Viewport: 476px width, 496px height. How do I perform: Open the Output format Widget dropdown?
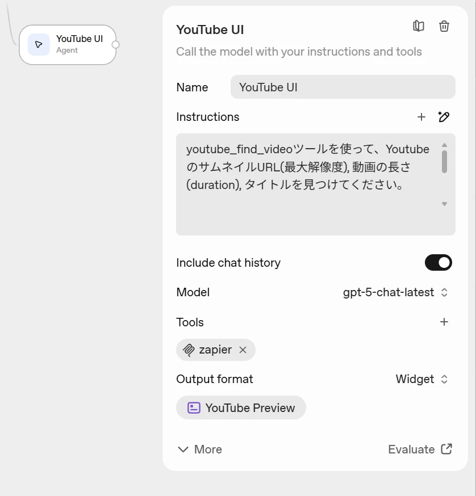(x=422, y=379)
